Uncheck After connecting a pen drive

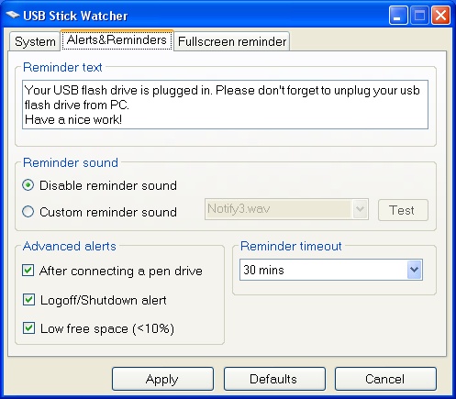tap(28, 271)
